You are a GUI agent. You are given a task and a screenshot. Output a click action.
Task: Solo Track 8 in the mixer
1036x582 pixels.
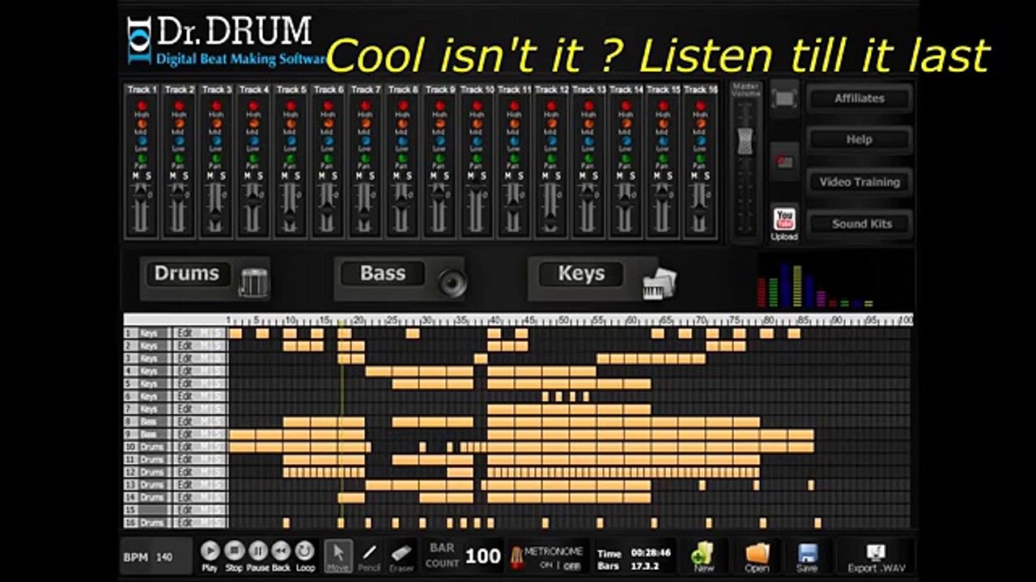[409, 175]
